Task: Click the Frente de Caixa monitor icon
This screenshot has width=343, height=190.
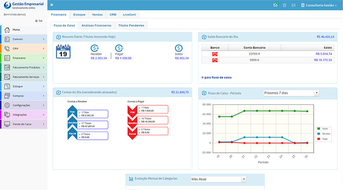Action: [7, 124]
